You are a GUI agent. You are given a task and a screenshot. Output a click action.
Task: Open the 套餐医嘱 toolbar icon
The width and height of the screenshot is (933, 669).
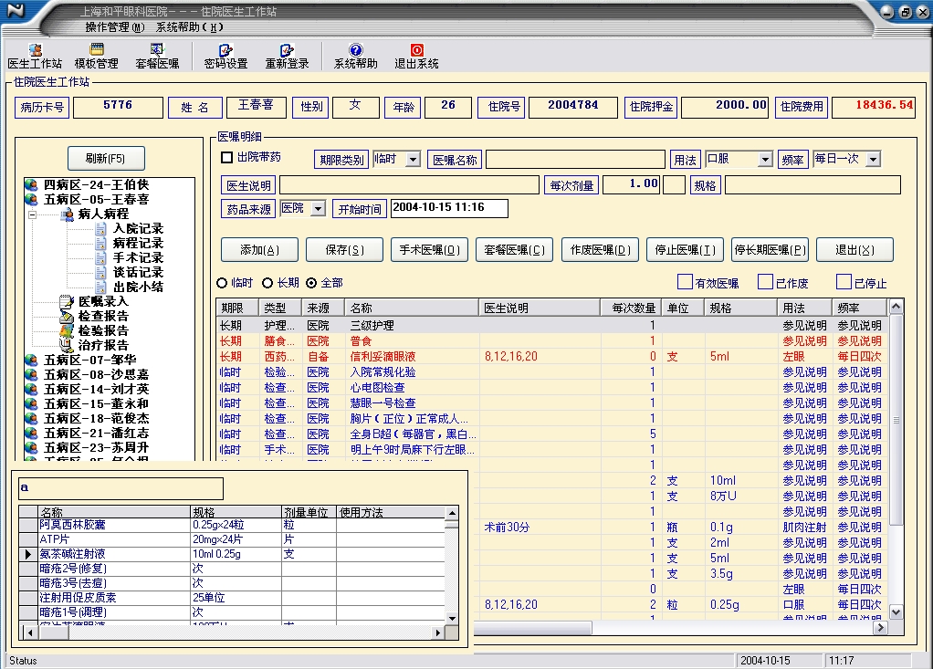click(x=157, y=57)
